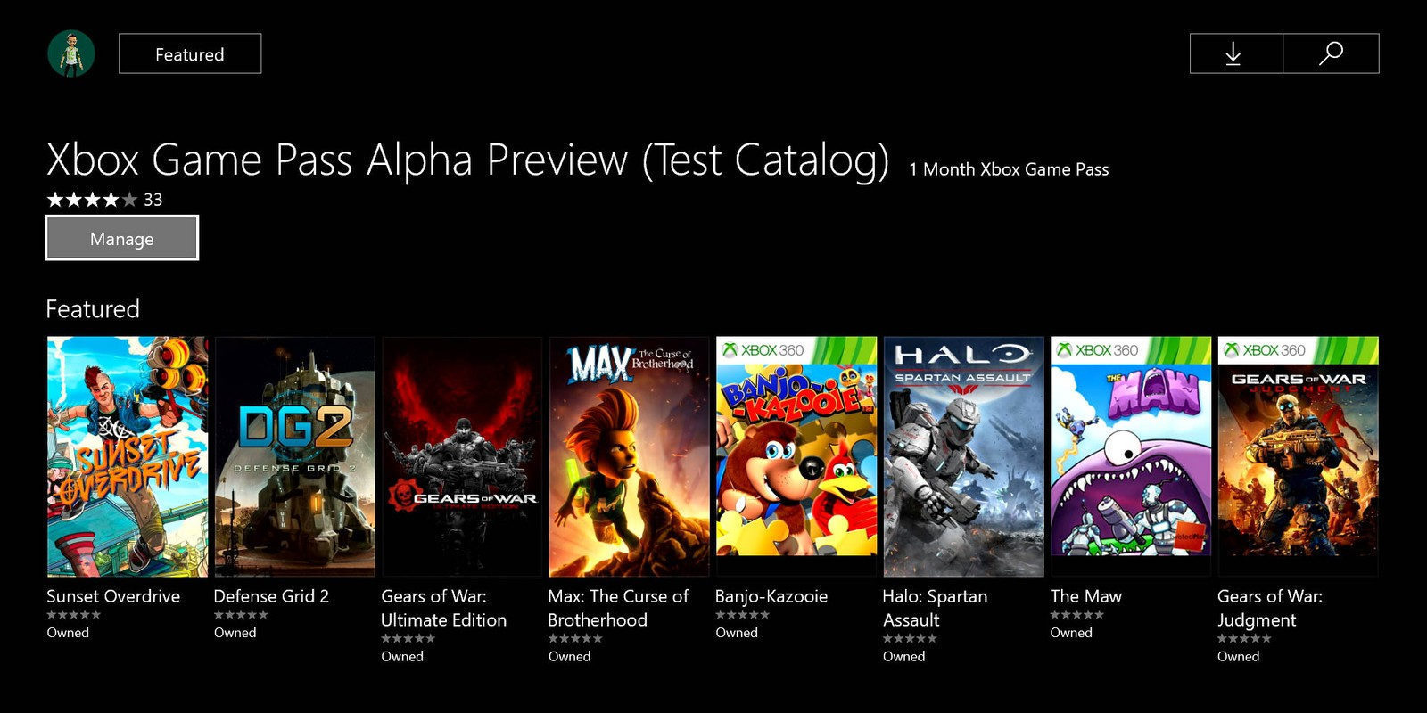
Task: Click the Featured section heading
Action: pos(93,308)
